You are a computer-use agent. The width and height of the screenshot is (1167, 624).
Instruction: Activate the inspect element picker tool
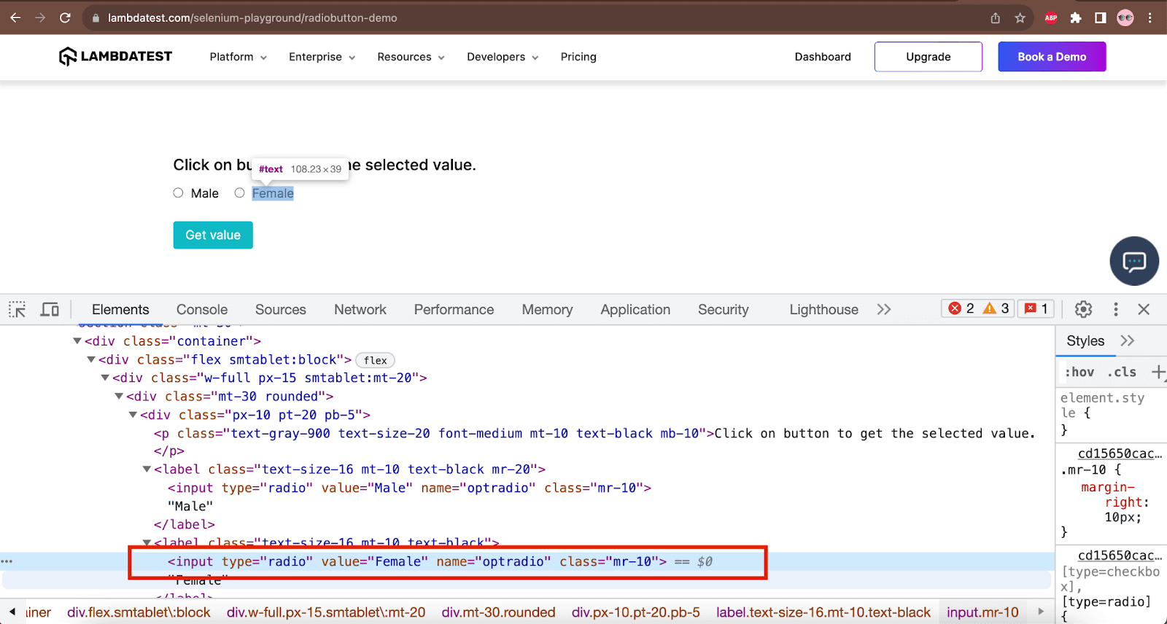pyautogui.click(x=17, y=309)
